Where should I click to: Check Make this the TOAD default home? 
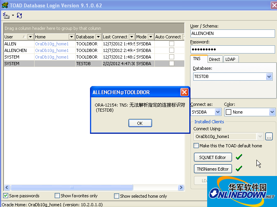point(196,146)
